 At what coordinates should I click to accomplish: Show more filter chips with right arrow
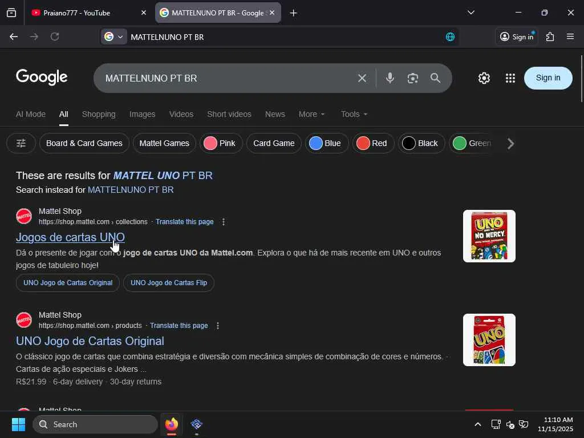point(510,143)
